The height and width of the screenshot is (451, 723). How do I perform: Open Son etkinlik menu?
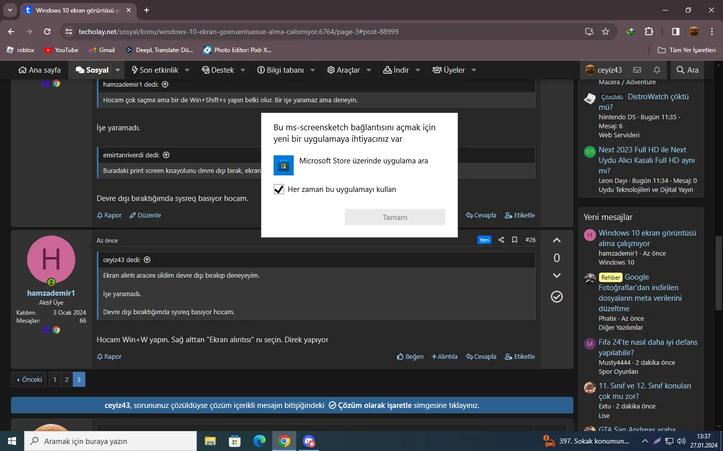(155, 70)
